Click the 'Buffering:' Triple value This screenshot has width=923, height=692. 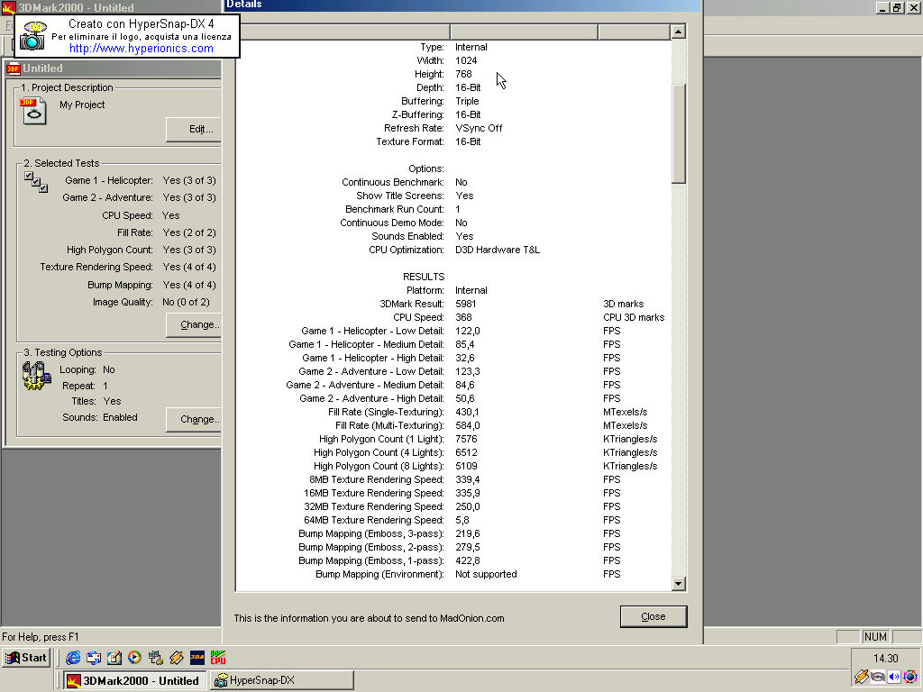467,101
